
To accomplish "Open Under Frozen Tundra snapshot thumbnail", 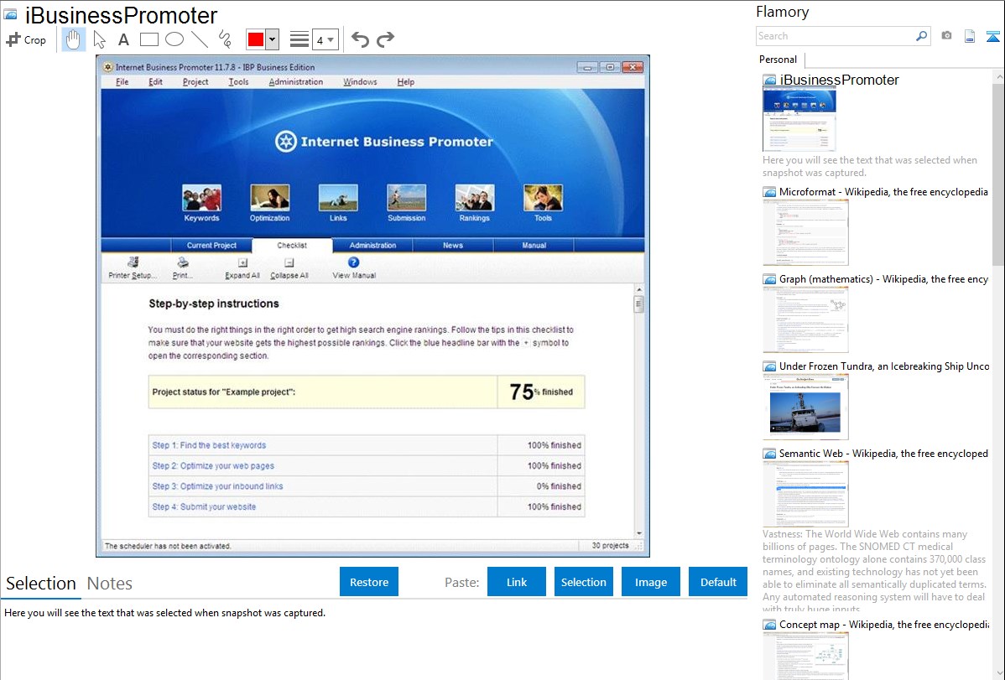I will point(805,407).
